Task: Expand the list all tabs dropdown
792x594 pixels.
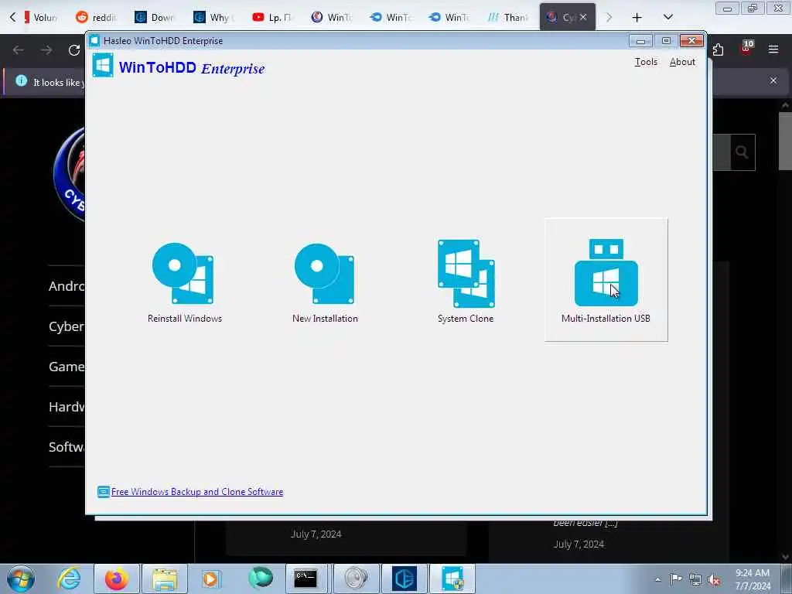Action: (667, 17)
